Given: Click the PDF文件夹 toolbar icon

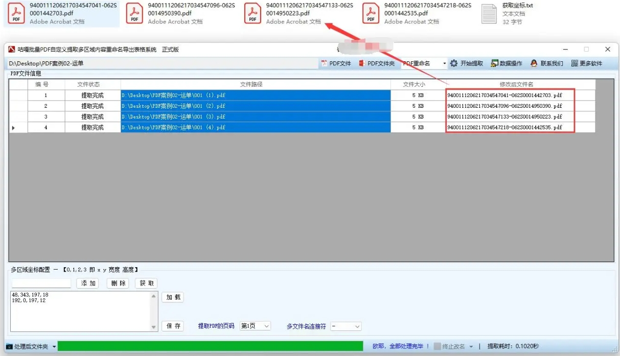Looking at the screenshot, I should click(x=362, y=63).
